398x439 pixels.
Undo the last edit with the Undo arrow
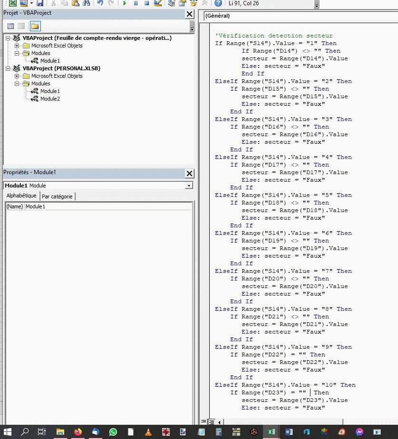(x=100, y=3)
